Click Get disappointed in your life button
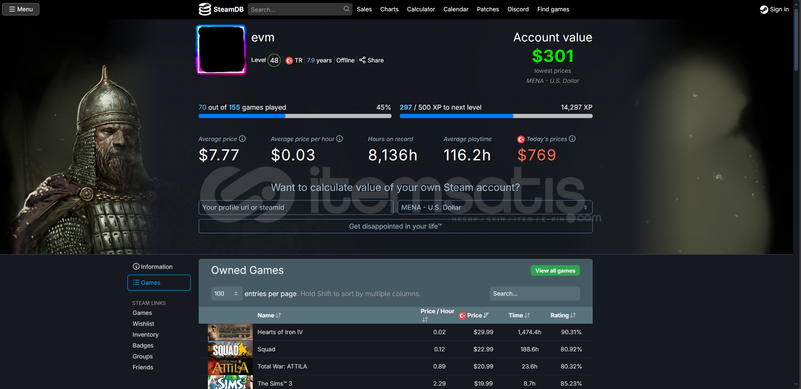The image size is (801, 389). 395,226
